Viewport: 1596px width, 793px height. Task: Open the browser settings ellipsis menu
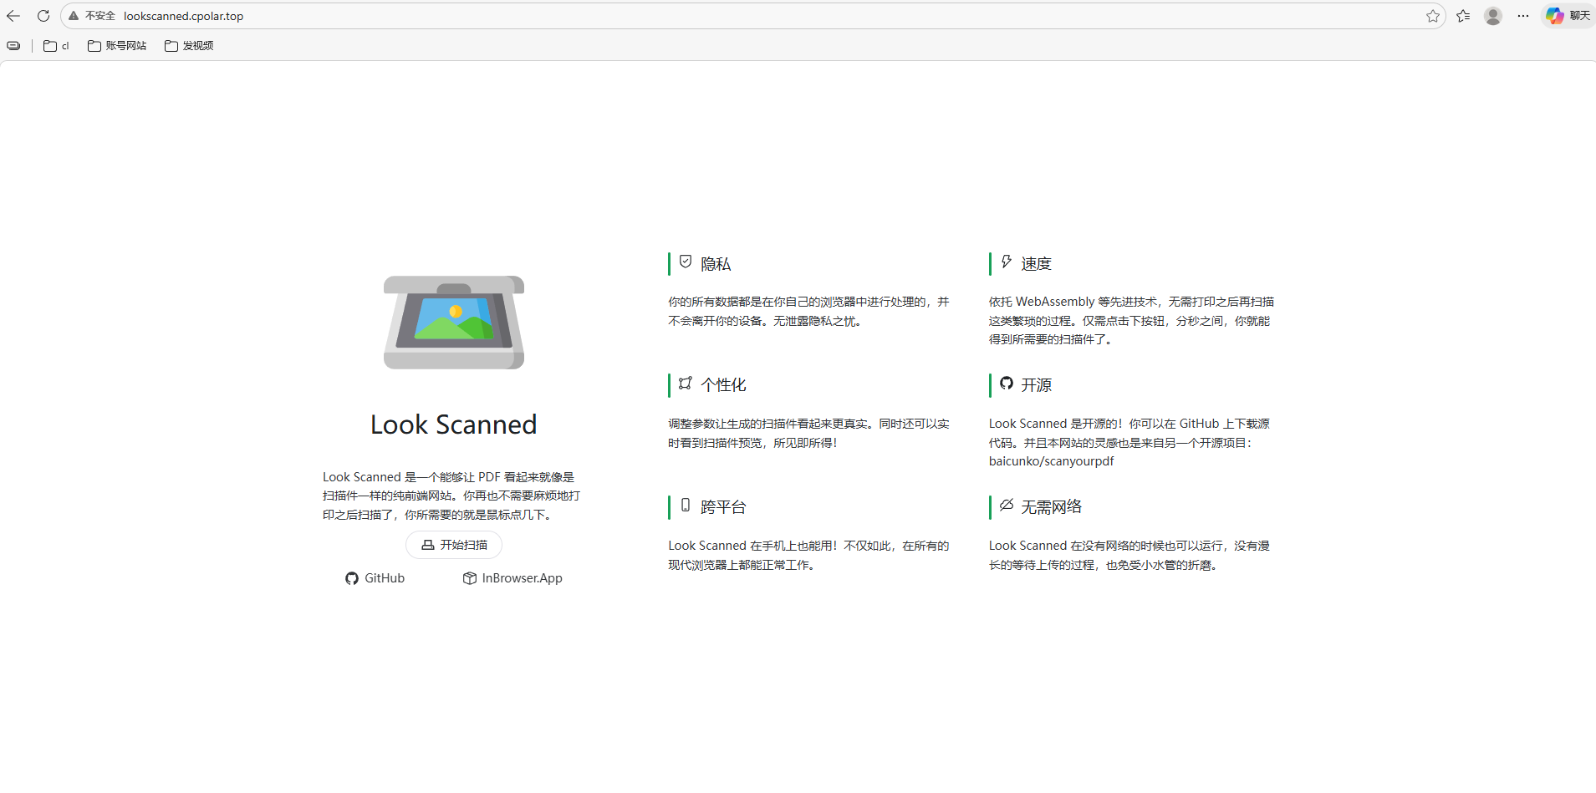1523,16
